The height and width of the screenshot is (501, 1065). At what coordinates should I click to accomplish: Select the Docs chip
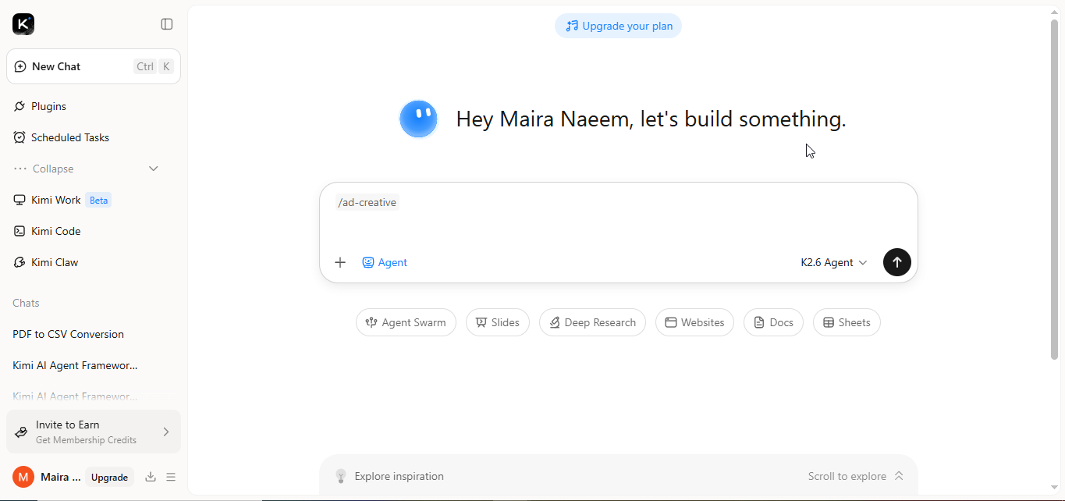[773, 322]
